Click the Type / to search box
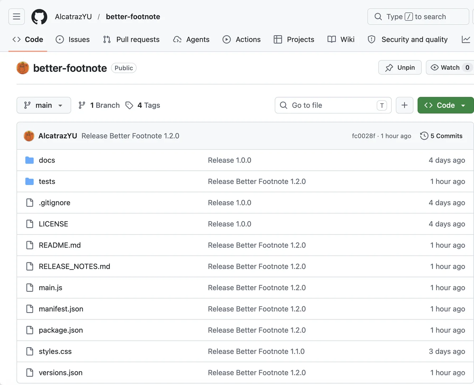This screenshot has width=474, height=385. pos(418,17)
